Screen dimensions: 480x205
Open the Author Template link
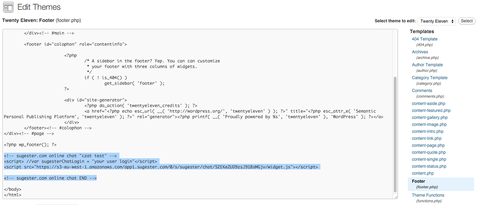(427, 65)
